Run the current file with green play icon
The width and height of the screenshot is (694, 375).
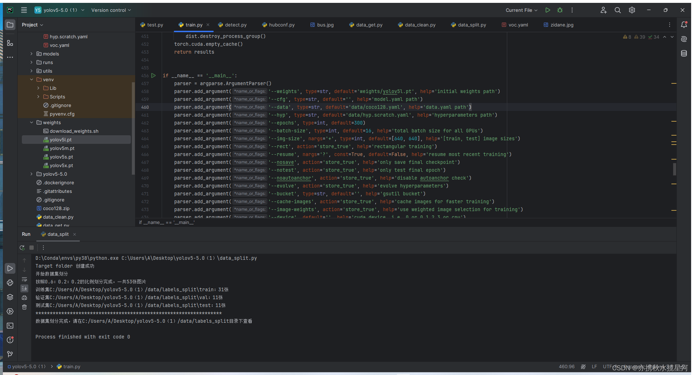[548, 10]
